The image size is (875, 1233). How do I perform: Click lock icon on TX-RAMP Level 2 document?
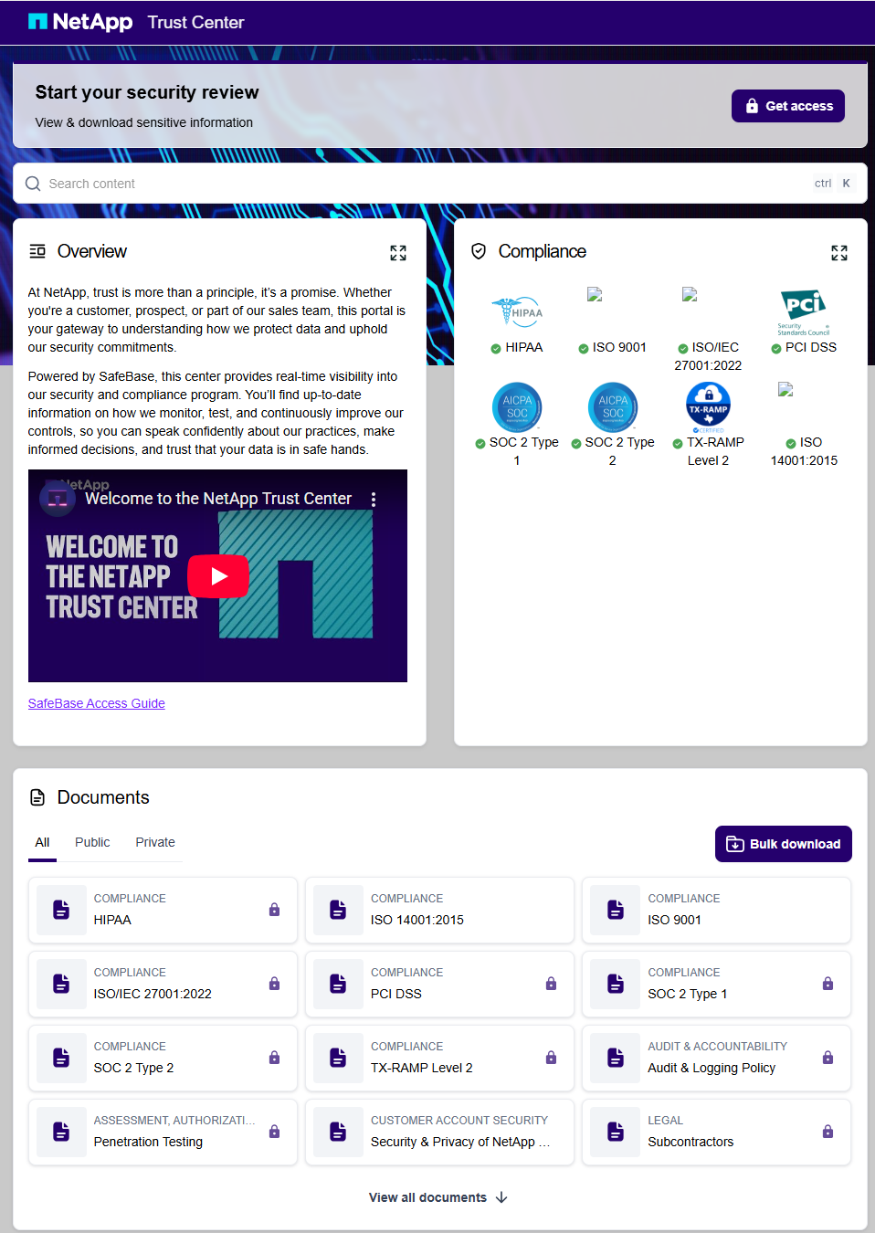551,1058
